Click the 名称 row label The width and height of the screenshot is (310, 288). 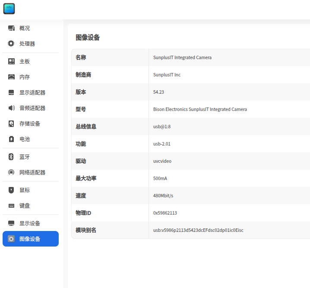pyautogui.click(x=81, y=57)
